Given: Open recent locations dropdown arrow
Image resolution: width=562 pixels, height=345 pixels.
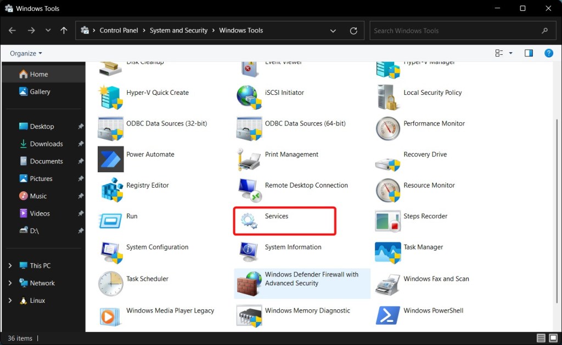Looking at the screenshot, I should point(48,31).
